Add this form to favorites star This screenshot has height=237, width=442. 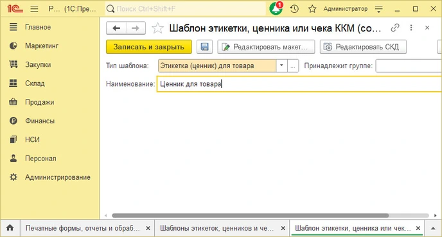(x=157, y=28)
